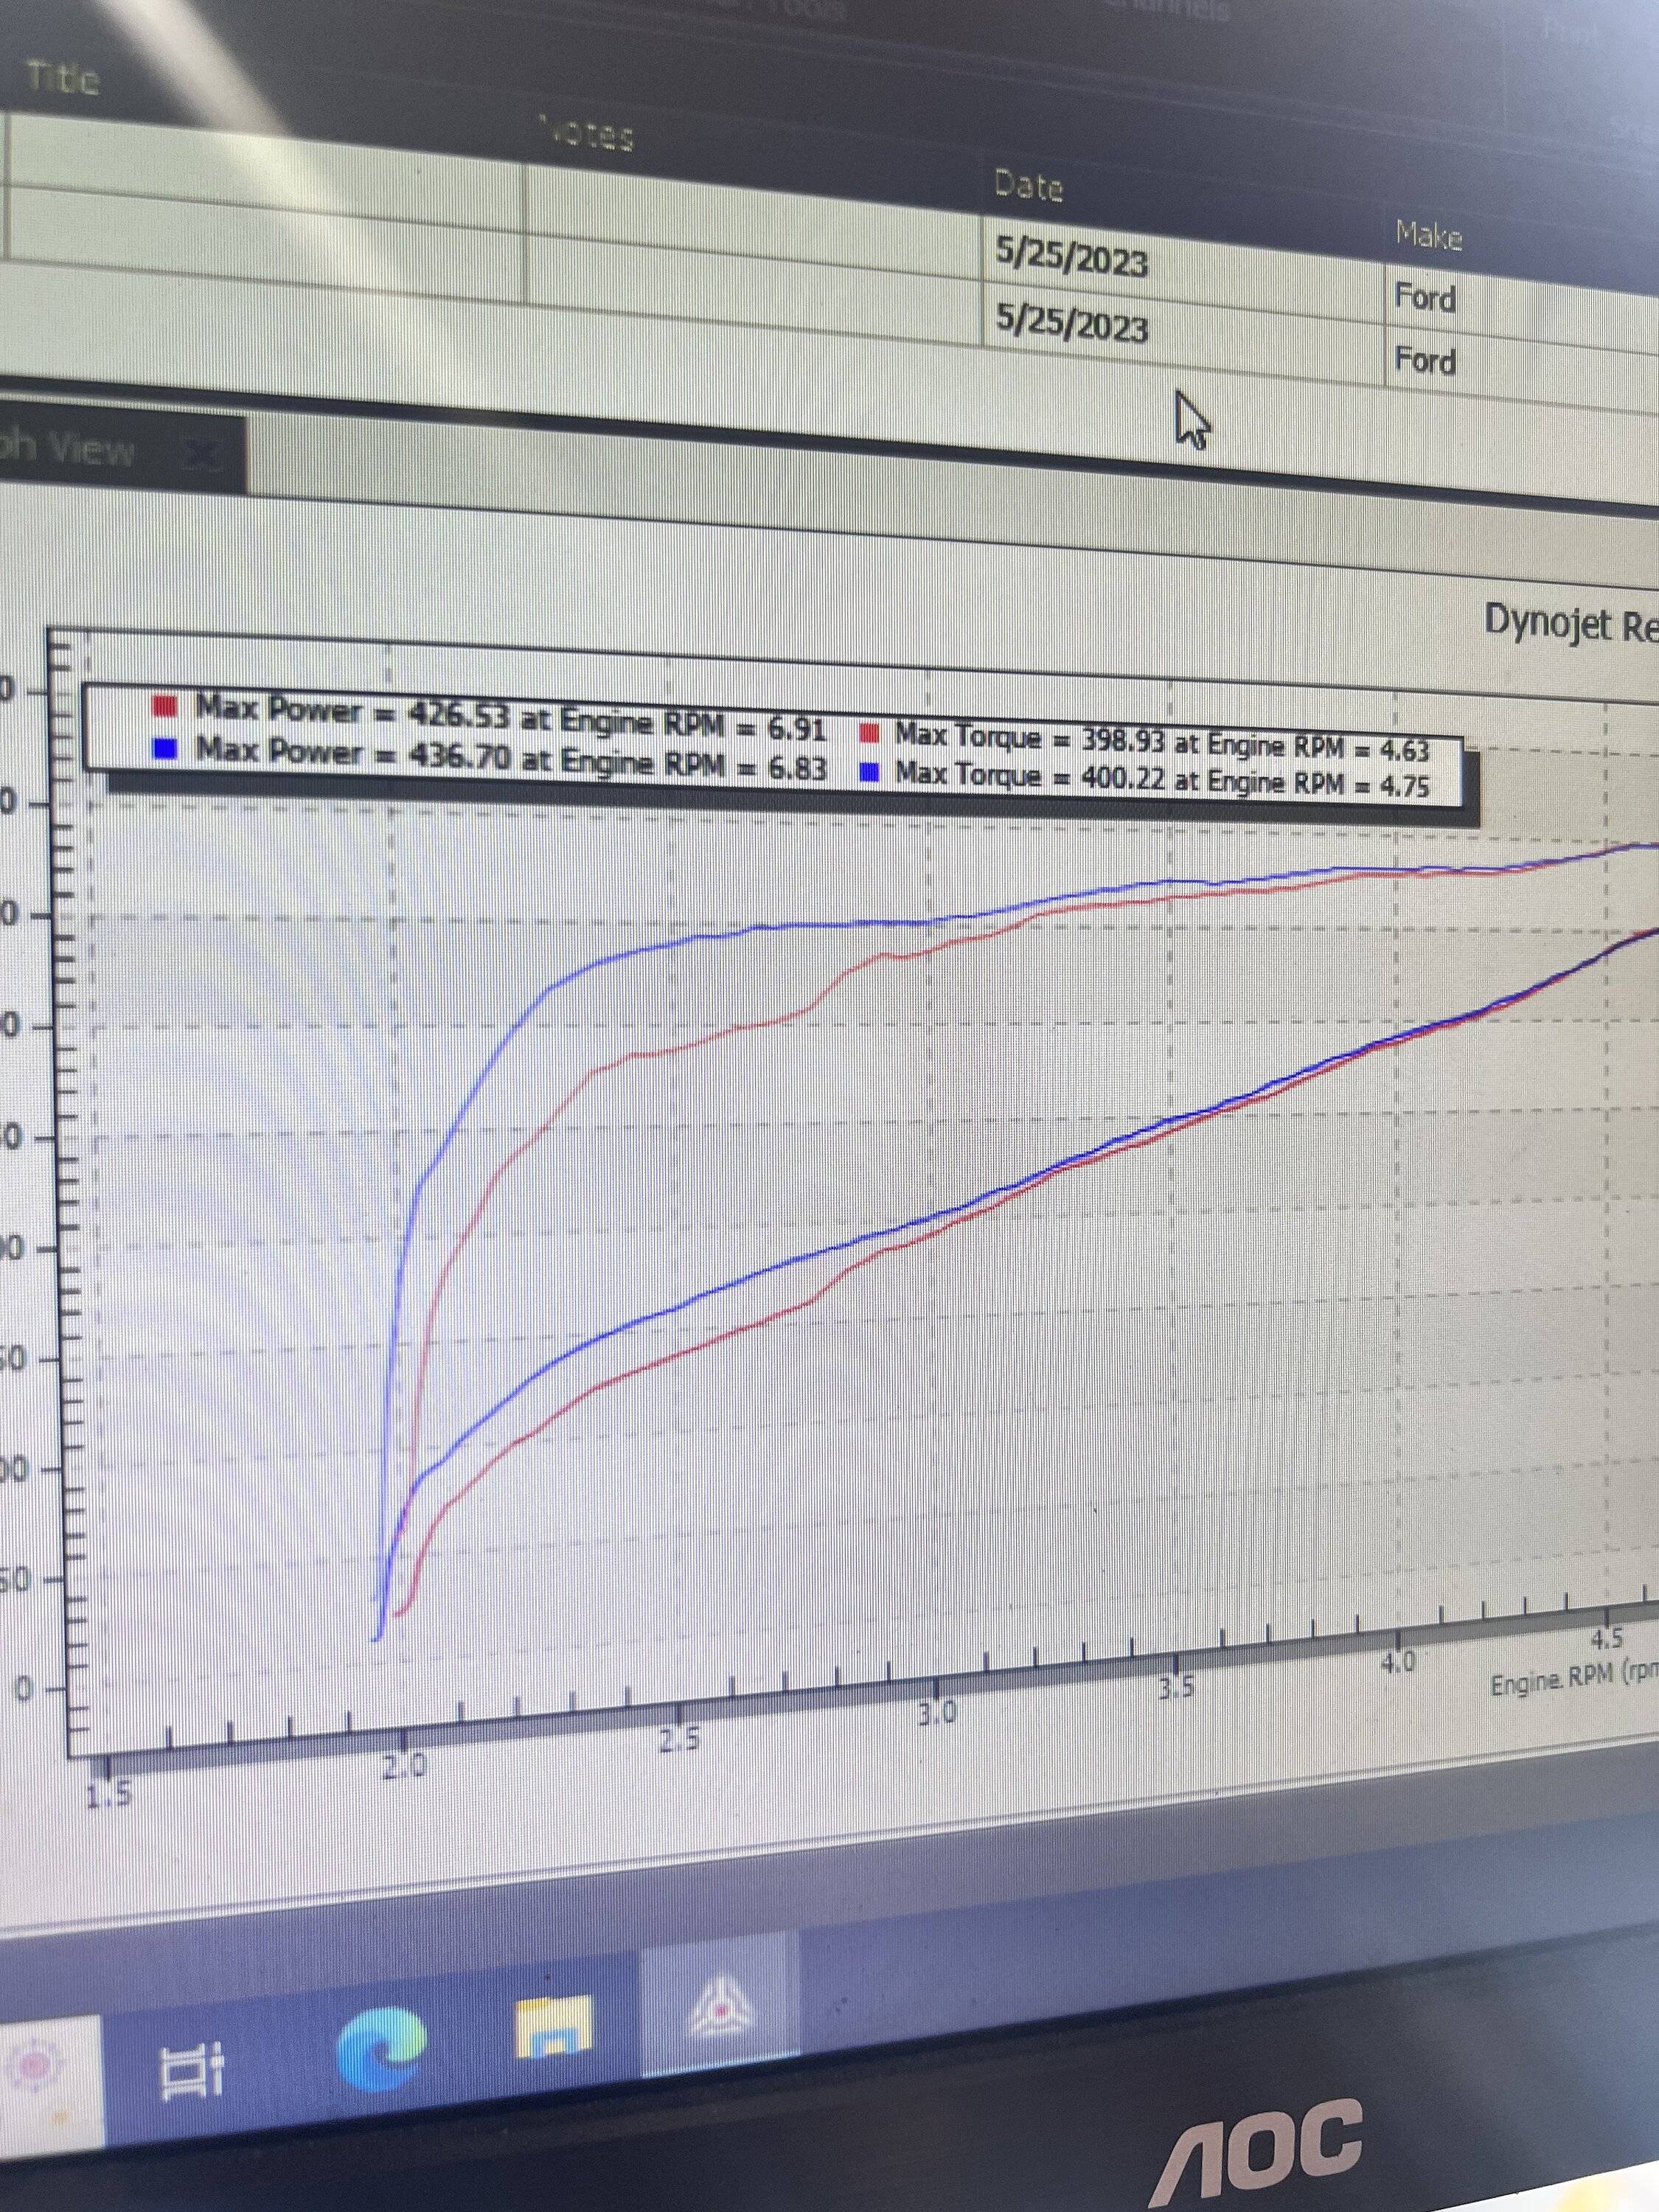Click the Task View taskbar icon
Image resolution: width=1659 pixels, height=2212 pixels.
[x=191, y=2071]
